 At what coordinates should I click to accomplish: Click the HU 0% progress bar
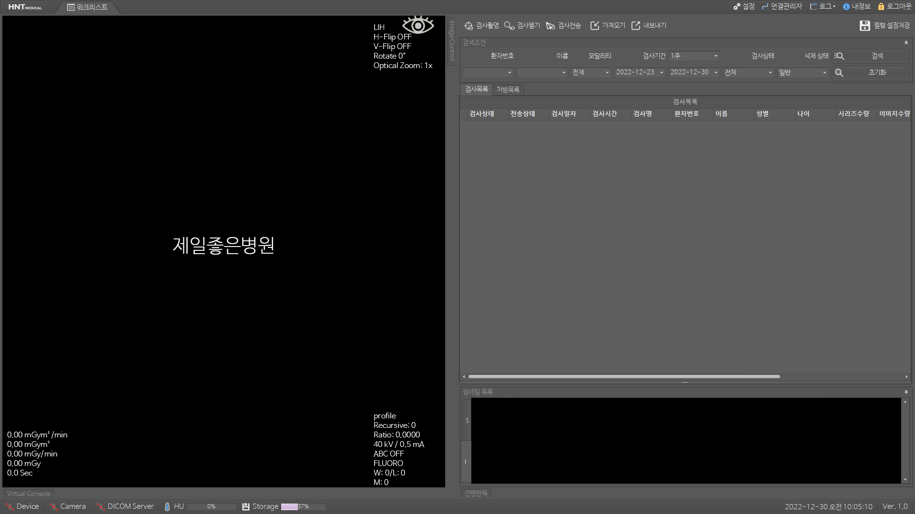pos(212,507)
